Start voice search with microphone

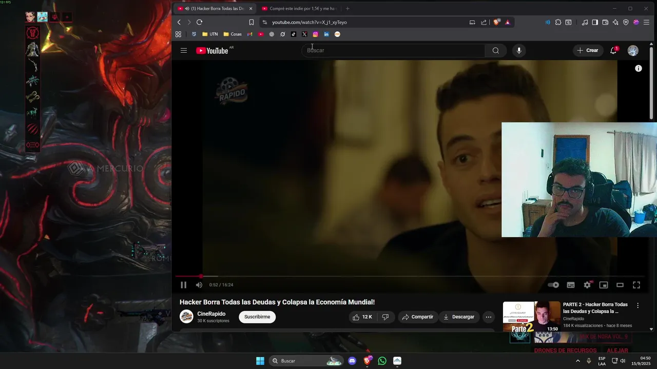point(519,50)
